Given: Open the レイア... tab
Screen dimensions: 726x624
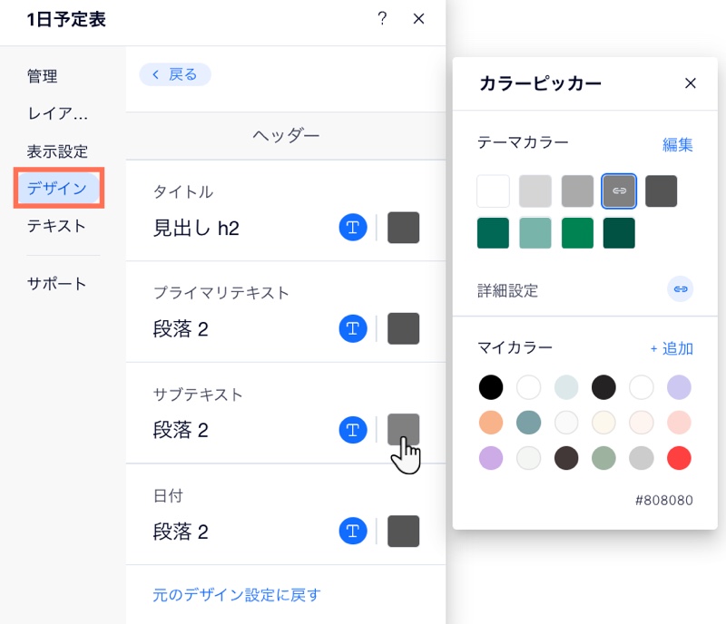Looking at the screenshot, I should (x=58, y=113).
